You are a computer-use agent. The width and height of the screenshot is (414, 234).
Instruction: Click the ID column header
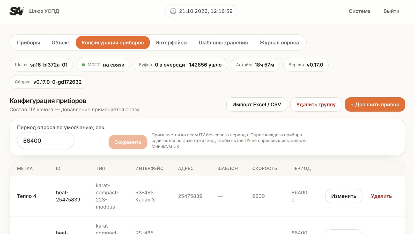pyautogui.click(x=58, y=168)
